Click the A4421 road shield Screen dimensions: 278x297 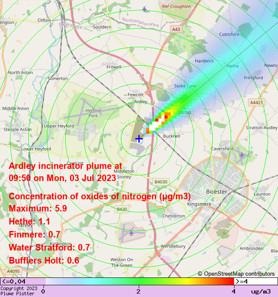(257, 102)
